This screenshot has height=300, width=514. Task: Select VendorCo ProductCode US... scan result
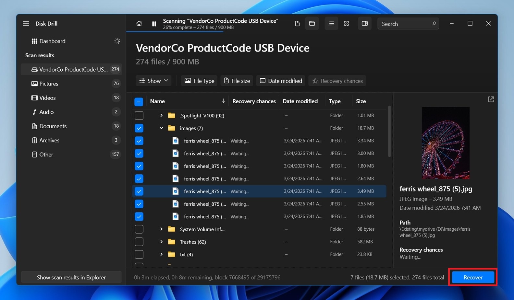[x=71, y=69]
